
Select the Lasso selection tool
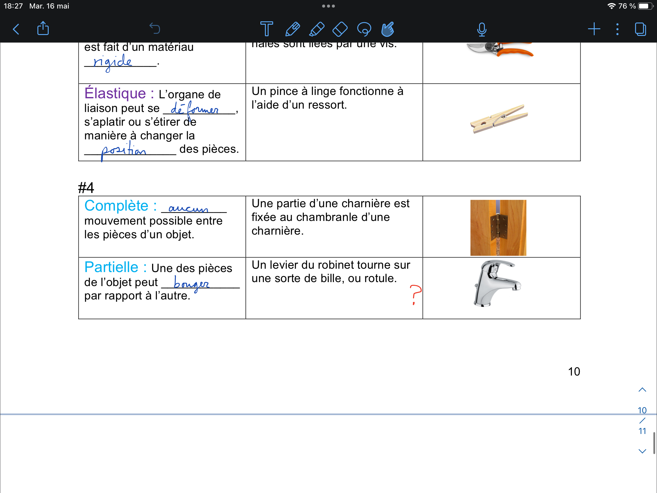click(x=364, y=29)
